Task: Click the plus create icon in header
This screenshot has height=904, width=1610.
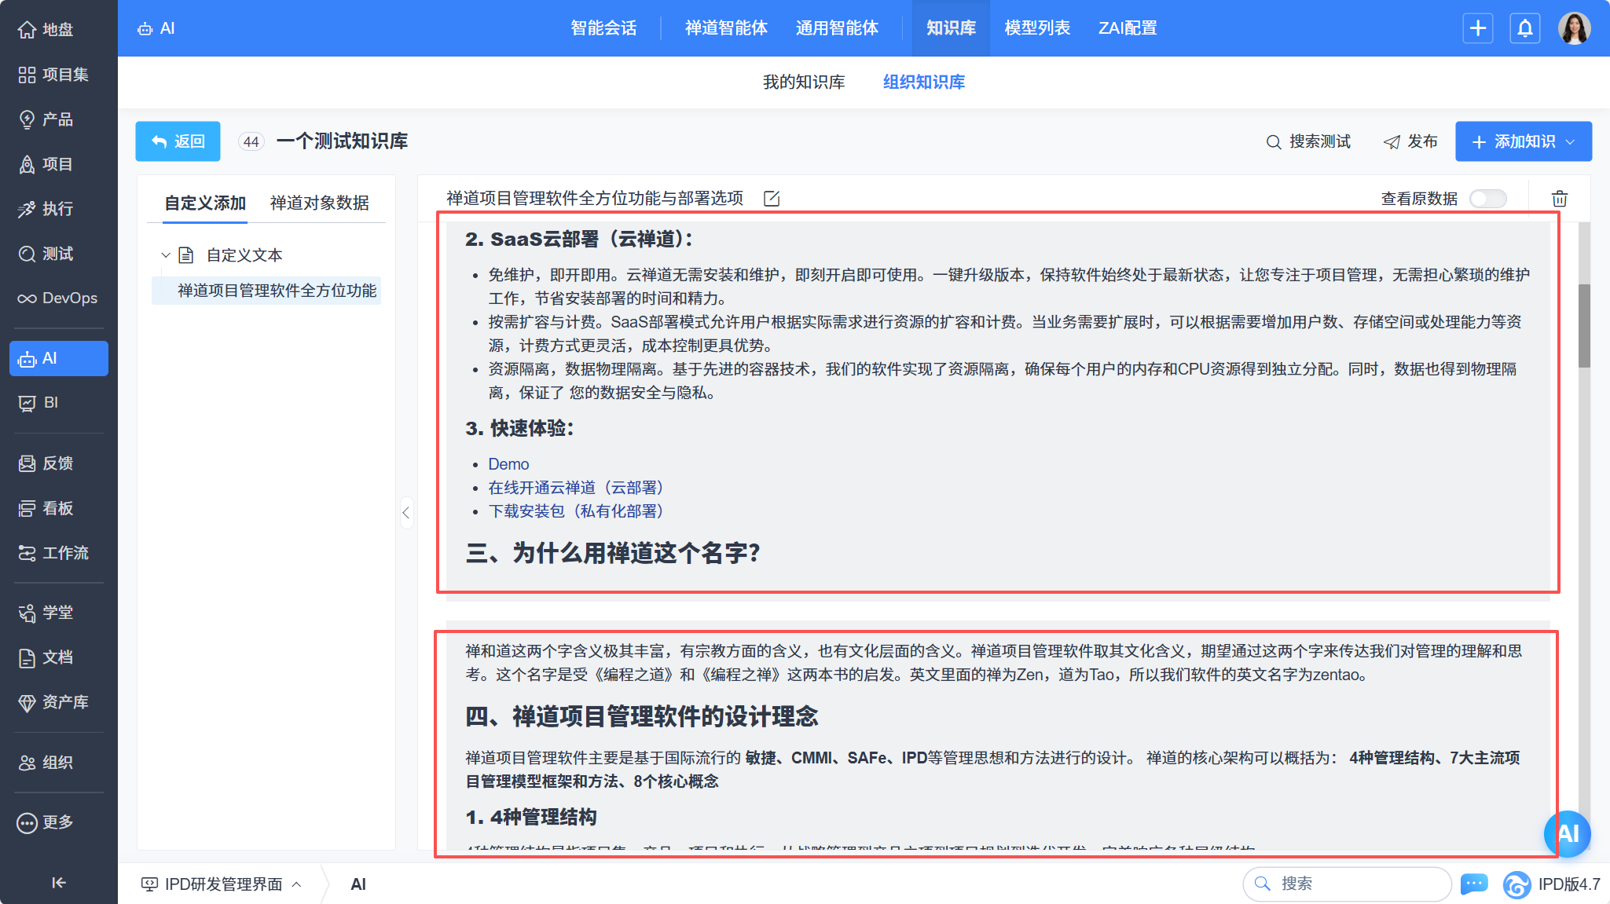Action: [1477, 28]
